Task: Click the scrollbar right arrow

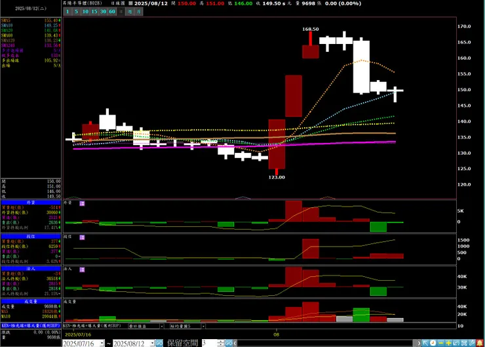Action: pos(419,343)
